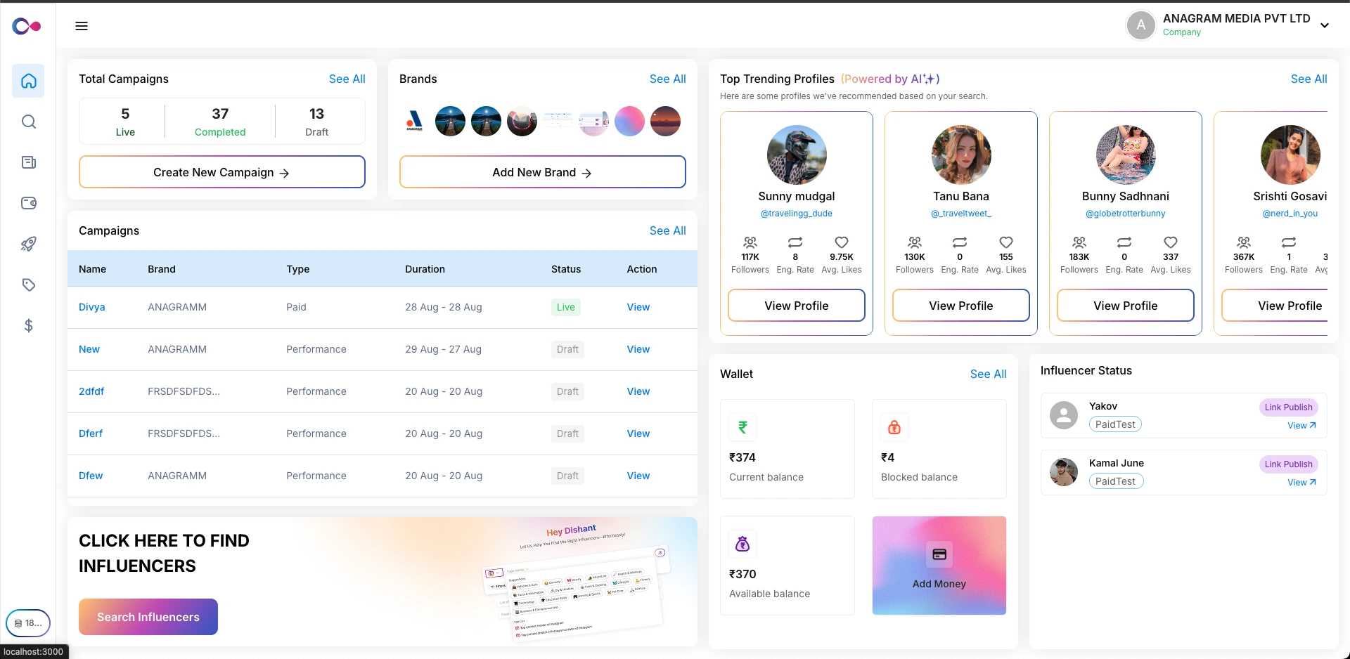Viewport: 1350px width, 659px height.
Task: Open the hamburger menu icon
Action: pyautogui.click(x=82, y=26)
